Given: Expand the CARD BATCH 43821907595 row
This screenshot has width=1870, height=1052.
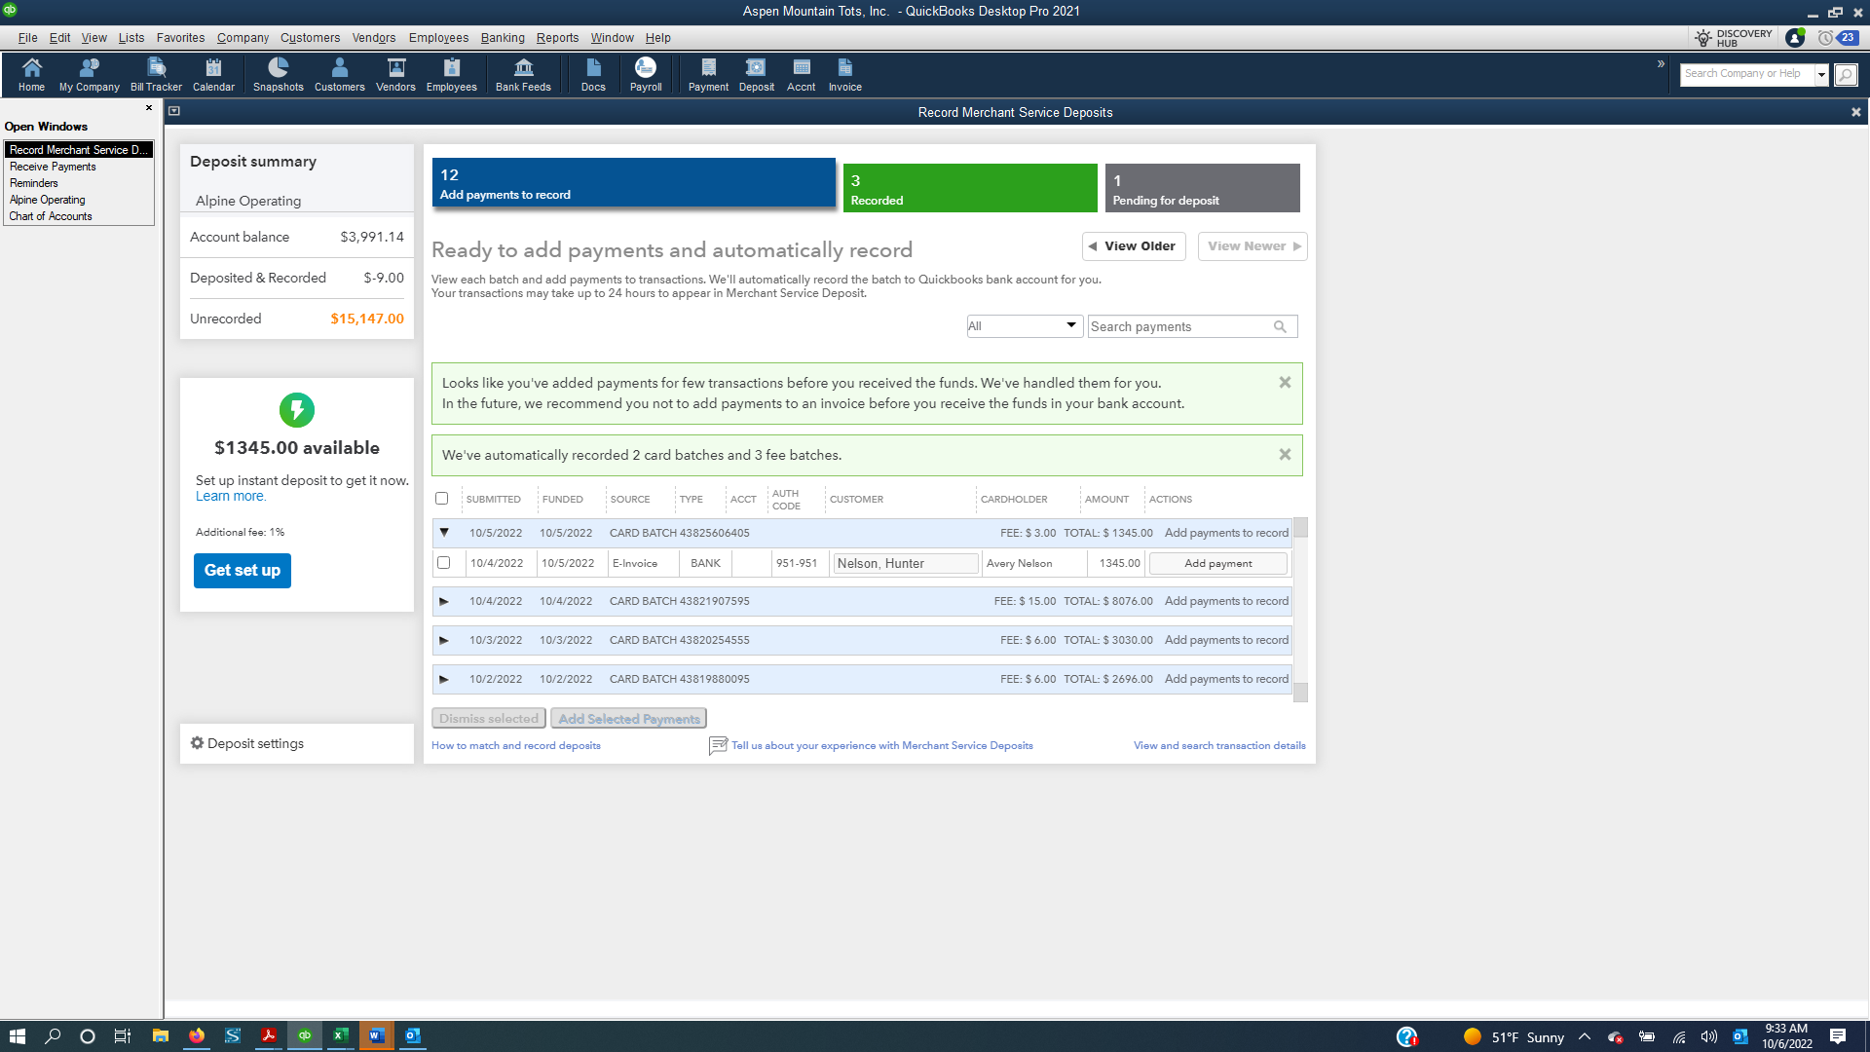Looking at the screenshot, I should 444,601.
